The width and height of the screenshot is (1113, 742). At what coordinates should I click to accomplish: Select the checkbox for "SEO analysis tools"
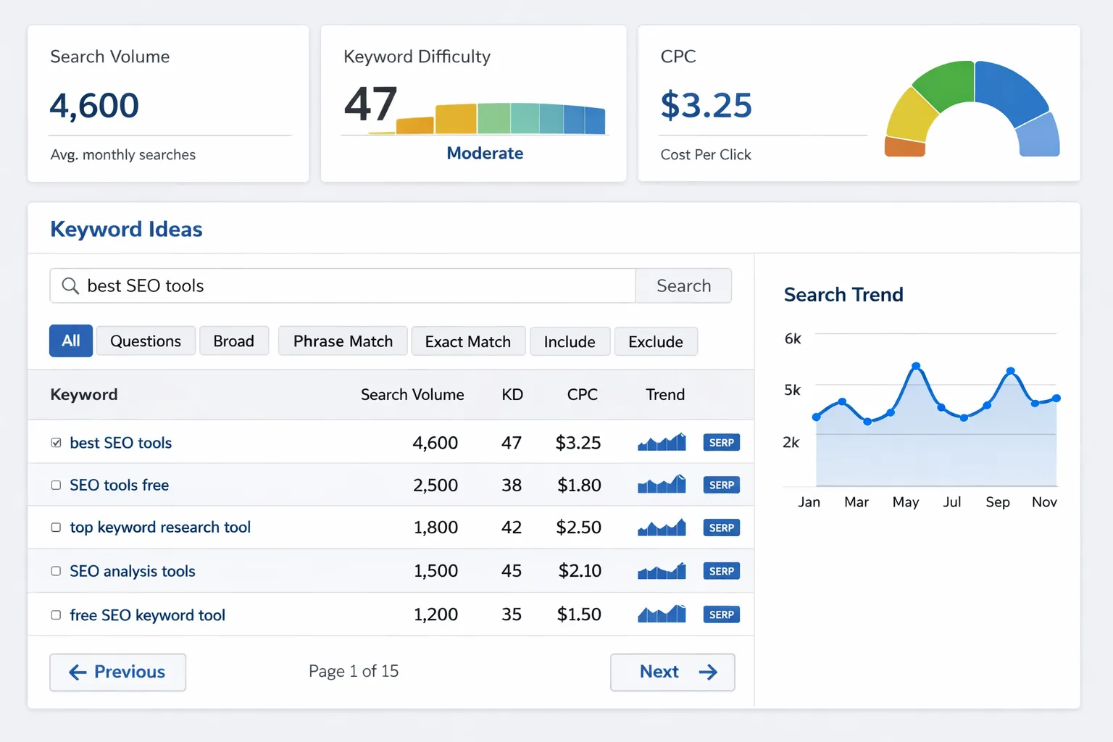(56, 570)
